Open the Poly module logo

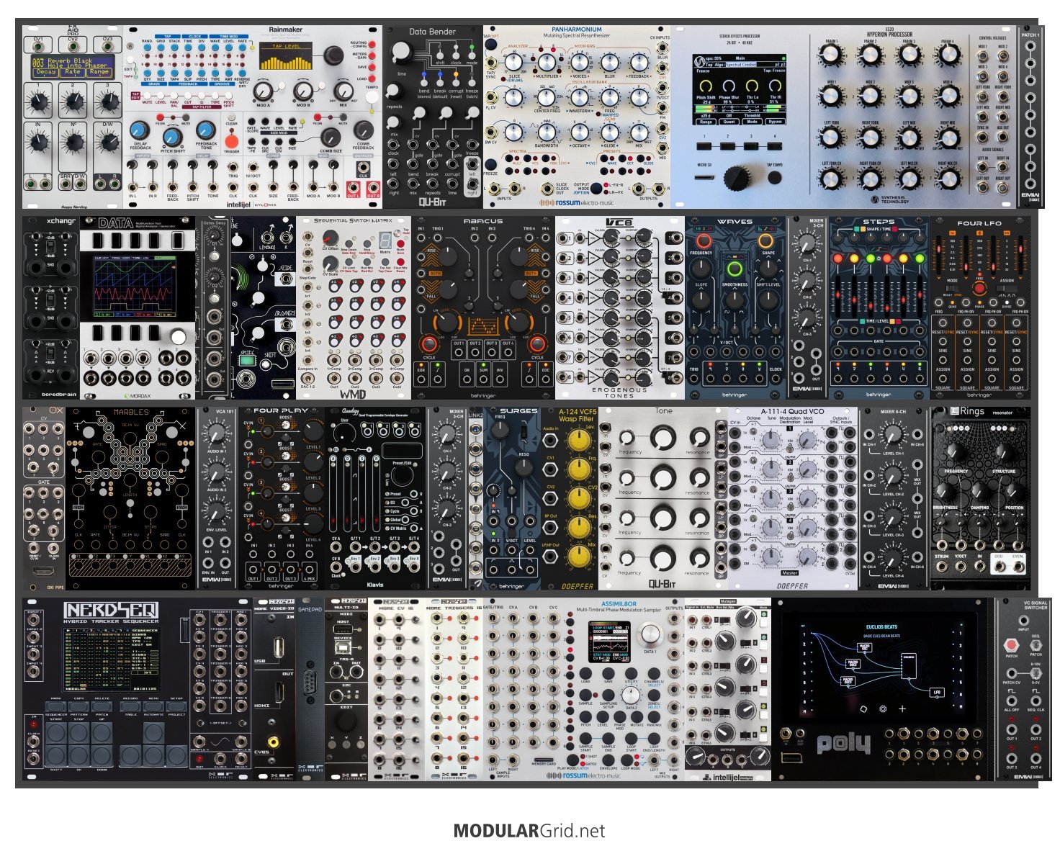843,743
